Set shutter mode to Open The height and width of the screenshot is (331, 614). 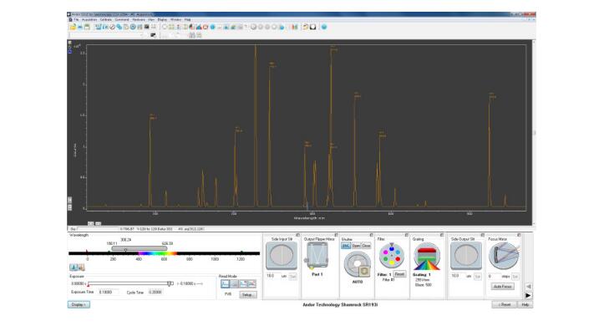pyautogui.click(x=356, y=246)
